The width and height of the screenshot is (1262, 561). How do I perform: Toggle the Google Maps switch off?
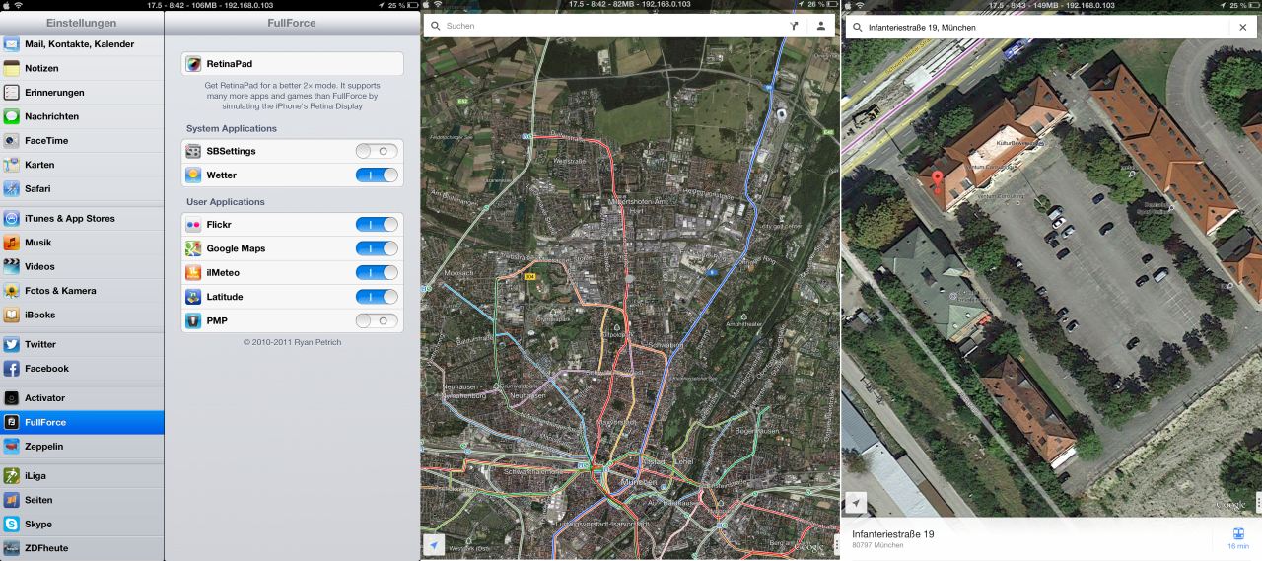click(377, 248)
